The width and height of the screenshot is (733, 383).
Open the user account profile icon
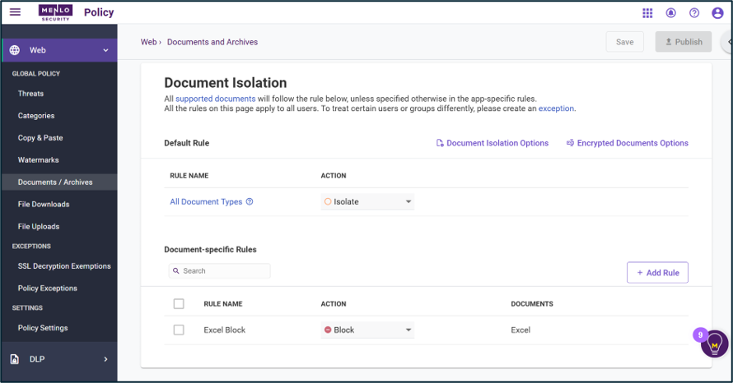pyautogui.click(x=717, y=13)
